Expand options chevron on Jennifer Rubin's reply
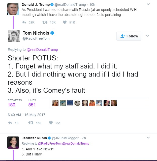157x161 pixels. (148, 138)
